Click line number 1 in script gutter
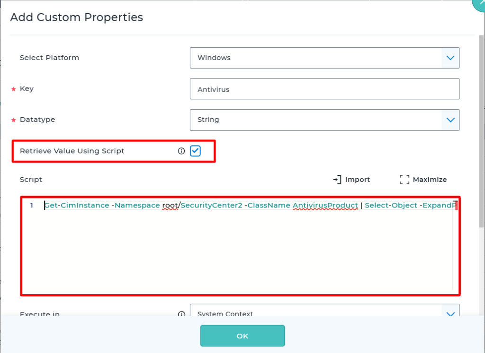485x353 pixels. (32, 206)
